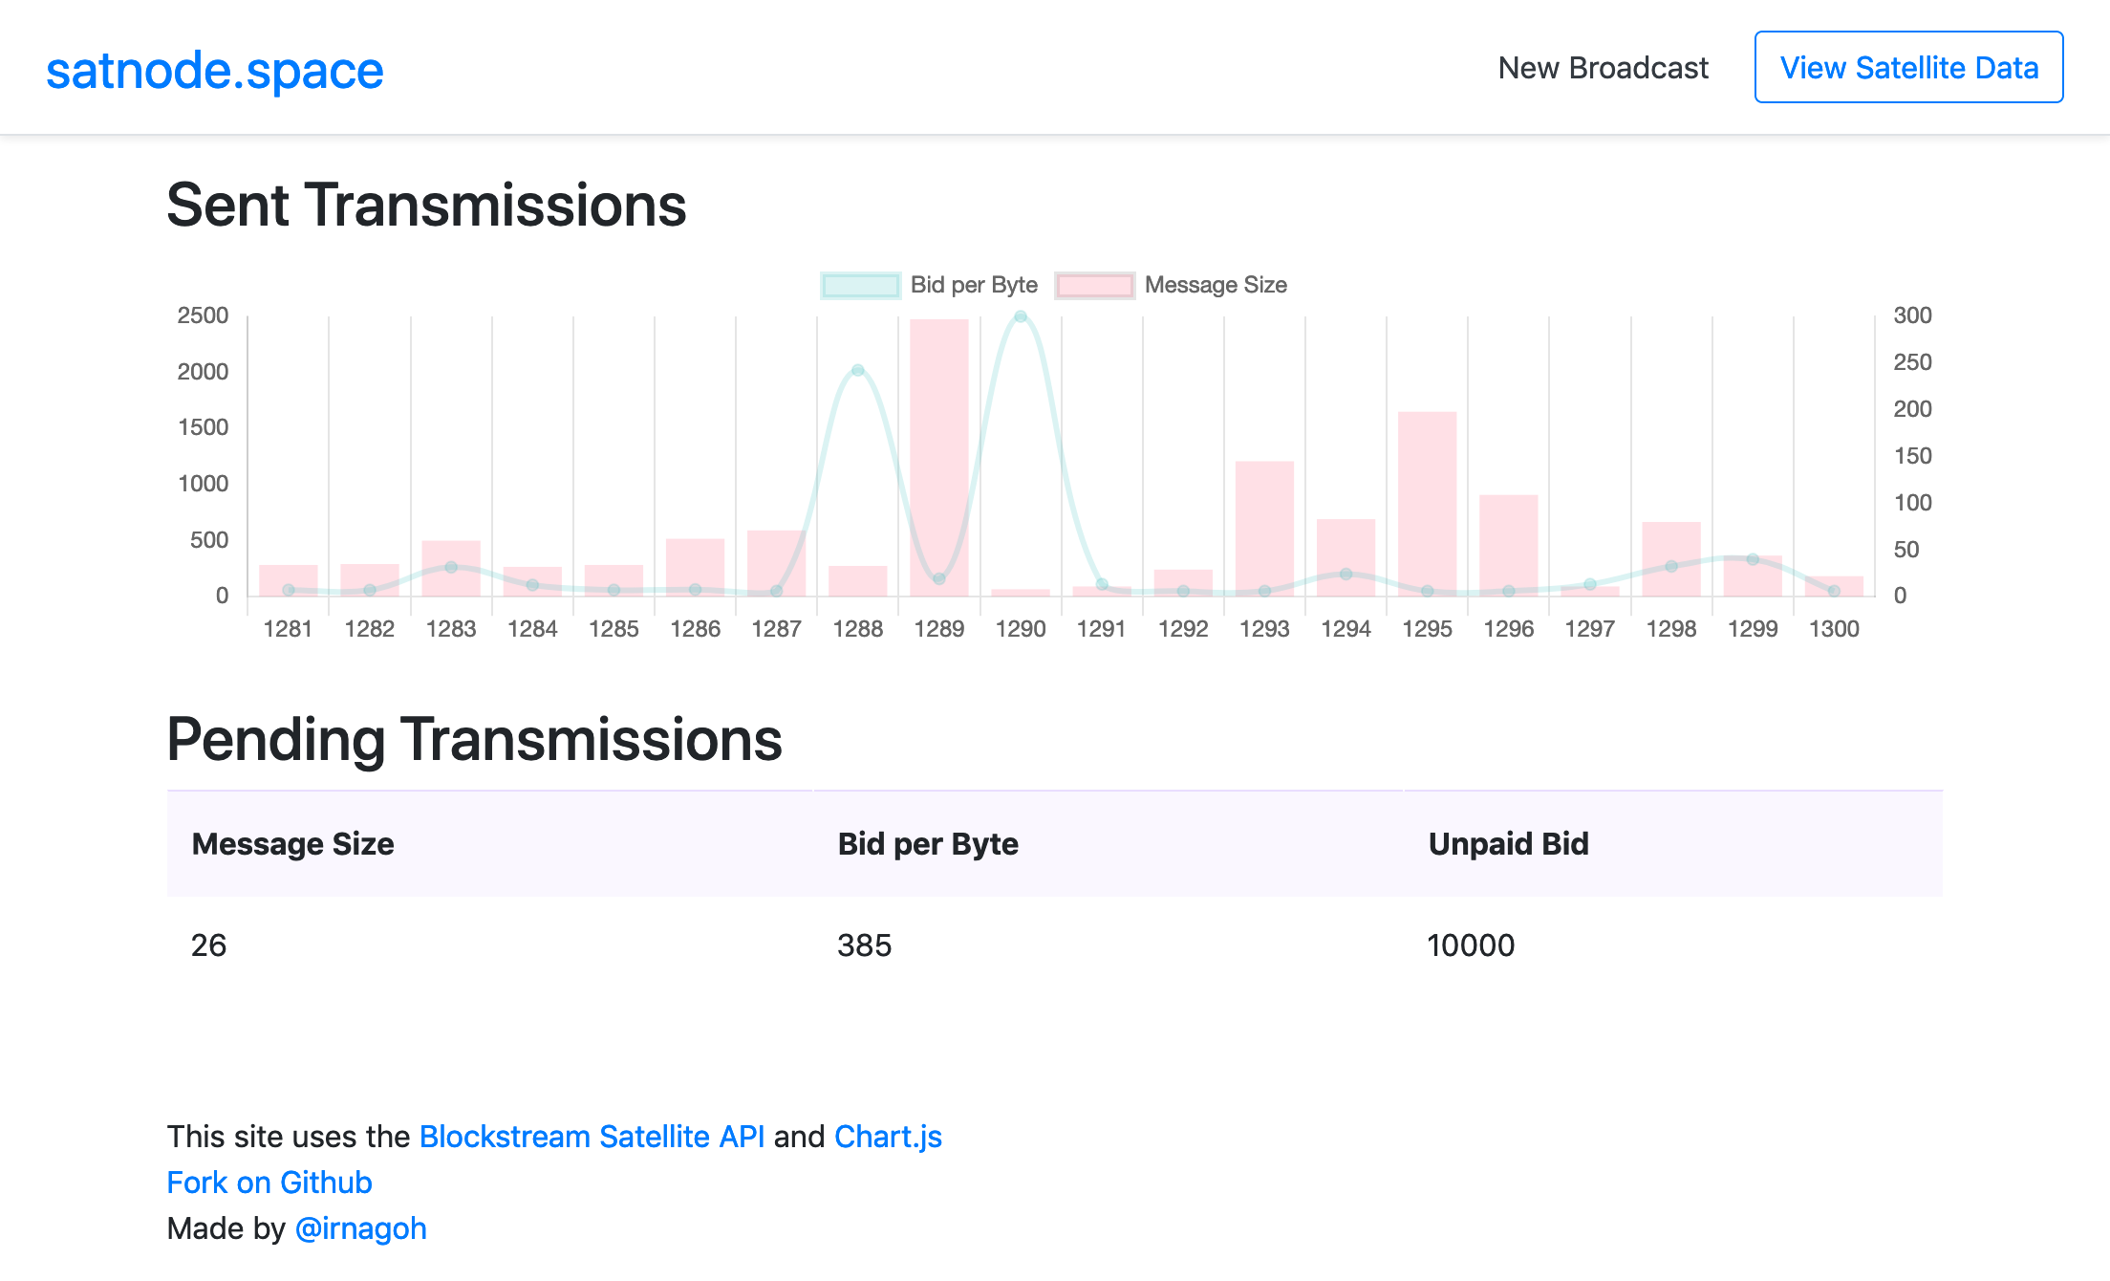Click the tall pink bar at 1289
The height and width of the screenshot is (1281, 2110).
pyautogui.click(x=938, y=430)
